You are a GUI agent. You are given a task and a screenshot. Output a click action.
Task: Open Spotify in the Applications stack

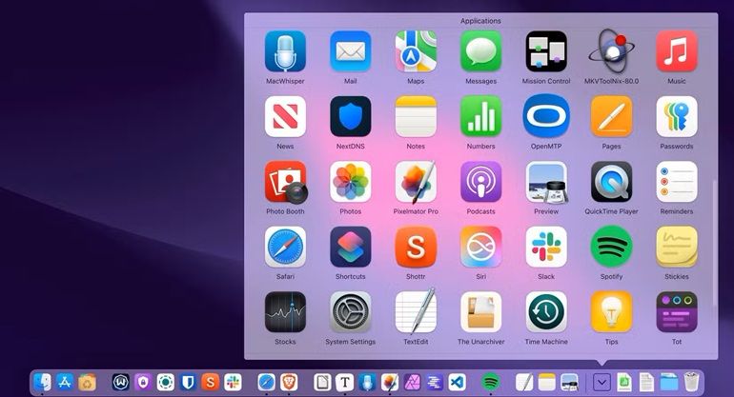(611, 247)
